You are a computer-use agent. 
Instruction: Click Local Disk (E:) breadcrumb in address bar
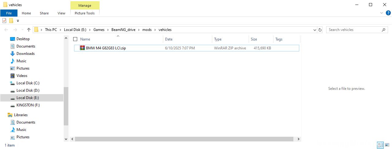click(75, 30)
